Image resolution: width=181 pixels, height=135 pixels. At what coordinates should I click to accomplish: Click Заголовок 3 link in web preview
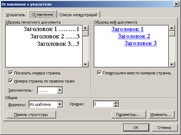click(x=140, y=43)
